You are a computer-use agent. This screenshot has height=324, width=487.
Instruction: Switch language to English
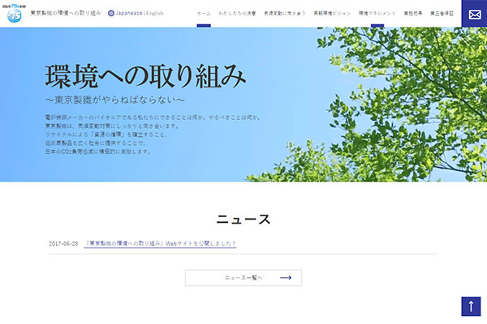coord(155,13)
